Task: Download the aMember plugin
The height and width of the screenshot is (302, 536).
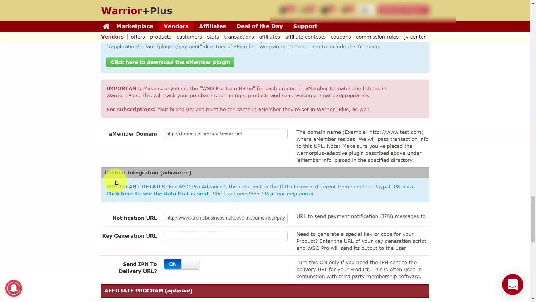Action: [170, 62]
